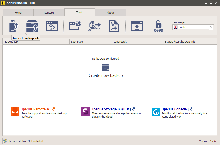This screenshot has width=220, height=145.
Task: Click the Language: label
Action: (179, 22)
